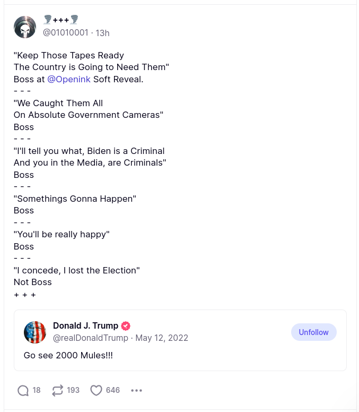Click the tornado emoji display name
The height and width of the screenshot is (412, 359).
pyautogui.click(x=61, y=20)
